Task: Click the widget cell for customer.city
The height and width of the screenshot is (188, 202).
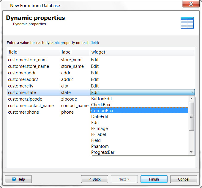Action: click(x=95, y=86)
